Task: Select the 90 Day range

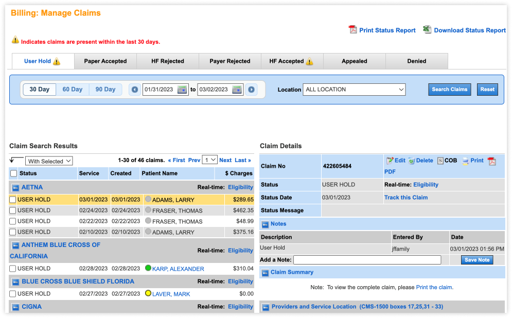Action: (x=105, y=90)
